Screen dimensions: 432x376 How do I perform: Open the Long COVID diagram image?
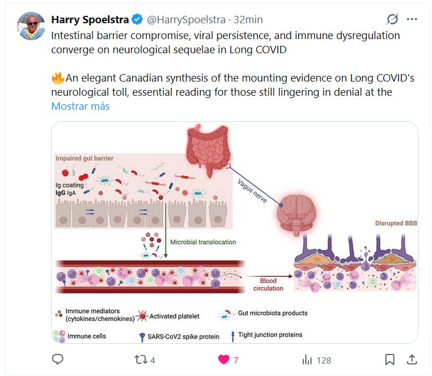click(235, 232)
